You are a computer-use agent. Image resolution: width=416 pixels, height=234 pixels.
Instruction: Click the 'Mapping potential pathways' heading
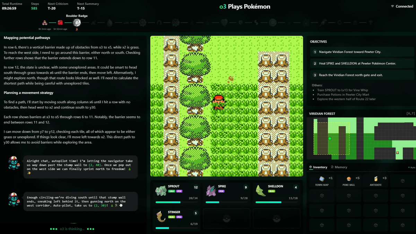tap(27, 38)
